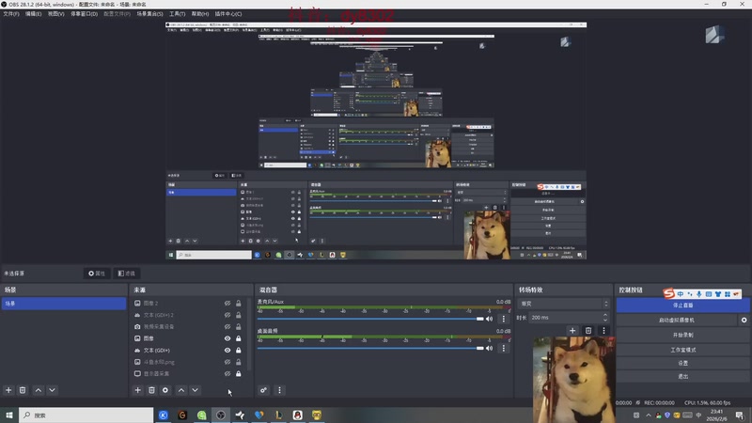Screen dimensions: 752x423
Task: Open the filters button above Sources panel
Action: [127, 274]
